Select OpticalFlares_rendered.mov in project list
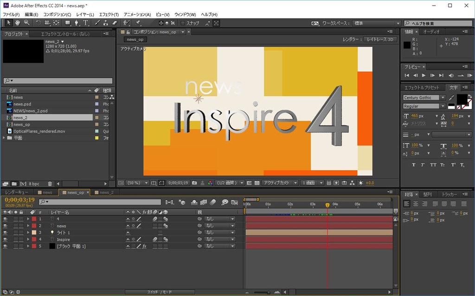Image resolution: width=475 pixels, height=296 pixels. click(39, 131)
